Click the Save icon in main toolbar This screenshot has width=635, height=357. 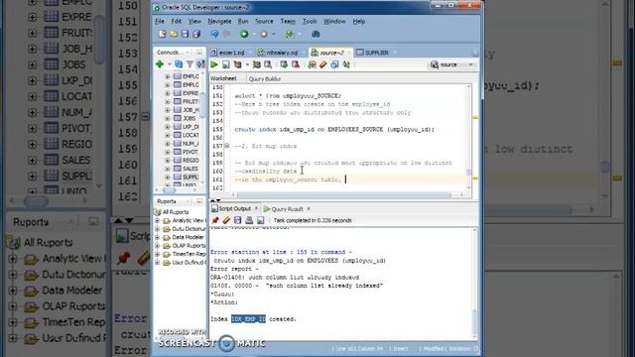(186, 35)
